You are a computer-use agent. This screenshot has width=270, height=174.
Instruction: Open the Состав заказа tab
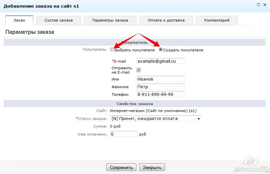(x=58, y=20)
